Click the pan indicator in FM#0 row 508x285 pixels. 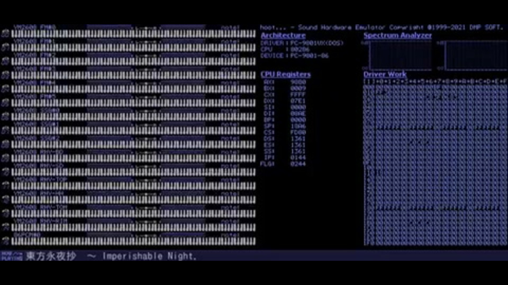click(146, 28)
